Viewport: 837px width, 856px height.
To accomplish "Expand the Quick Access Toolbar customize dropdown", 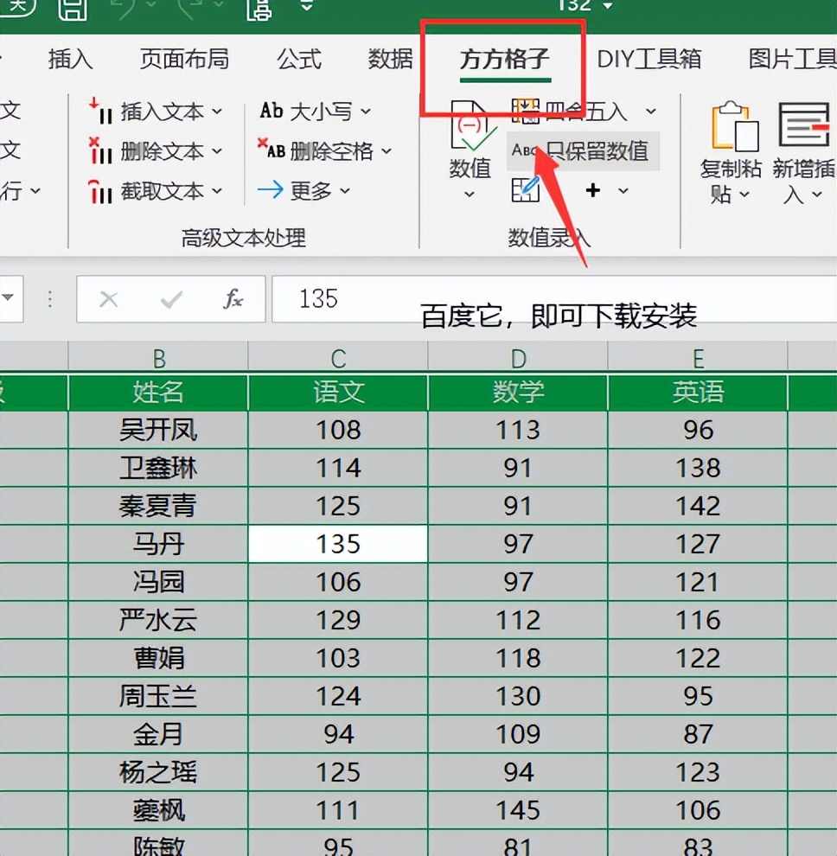I will (x=307, y=9).
